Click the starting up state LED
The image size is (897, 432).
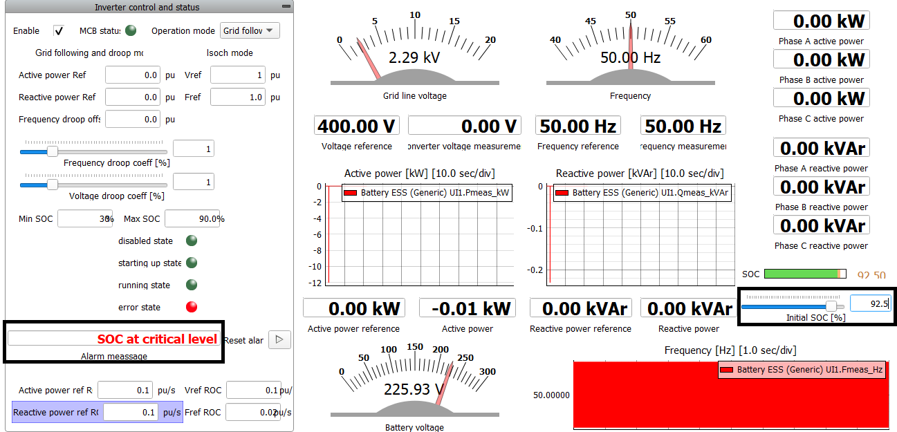(x=192, y=263)
